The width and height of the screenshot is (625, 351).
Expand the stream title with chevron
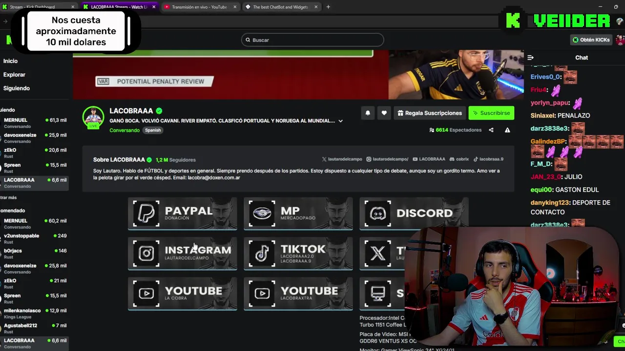(340, 121)
